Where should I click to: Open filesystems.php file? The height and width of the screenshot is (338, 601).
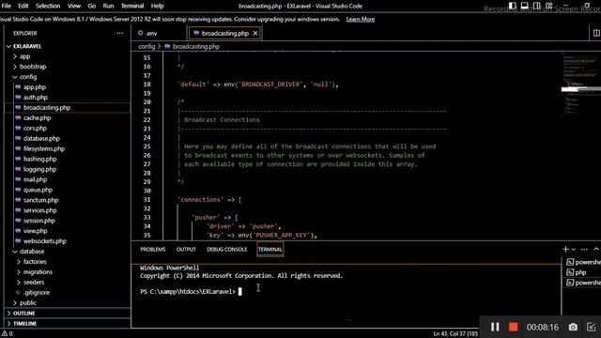(44, 148)
